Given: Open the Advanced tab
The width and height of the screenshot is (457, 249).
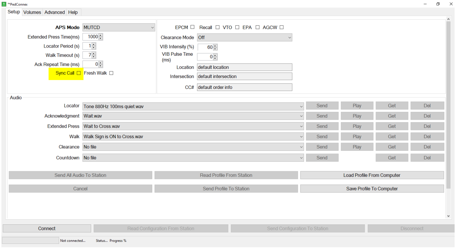Looking at the screenshot, I should pos(54,12).
